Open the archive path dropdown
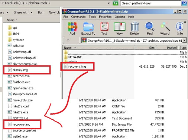The image size is (188, 140). point(184,40)
